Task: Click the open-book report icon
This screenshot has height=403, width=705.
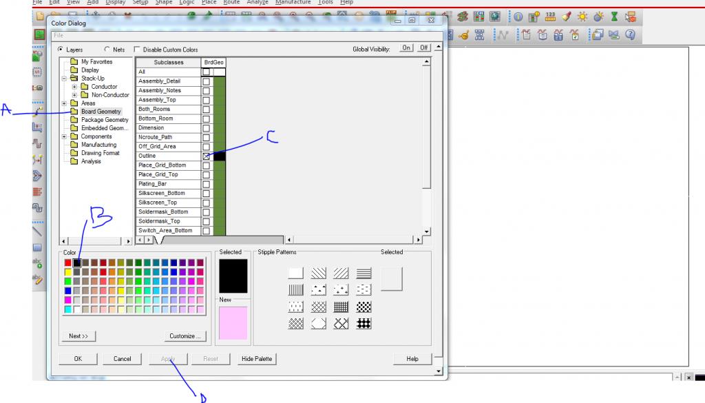Action: point(543,34)
